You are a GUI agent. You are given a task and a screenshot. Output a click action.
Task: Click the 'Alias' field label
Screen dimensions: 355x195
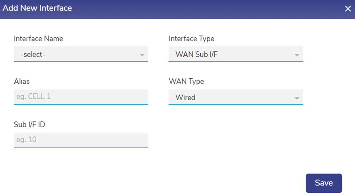(x=22, y=81)
